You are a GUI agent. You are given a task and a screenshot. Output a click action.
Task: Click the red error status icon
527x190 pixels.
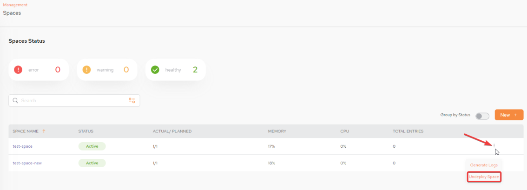(x=18, y=70)
